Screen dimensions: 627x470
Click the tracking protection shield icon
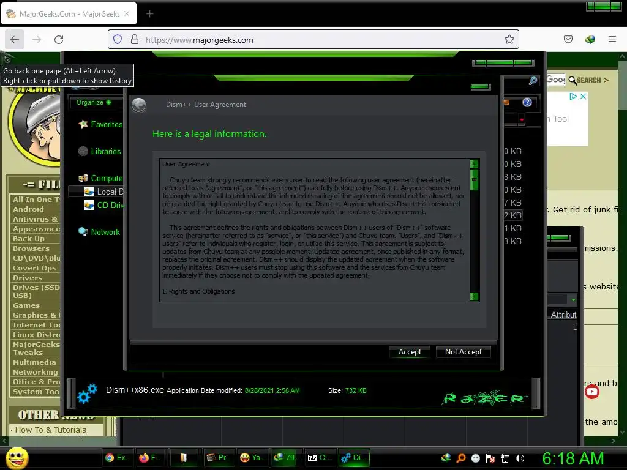point(117,40)
